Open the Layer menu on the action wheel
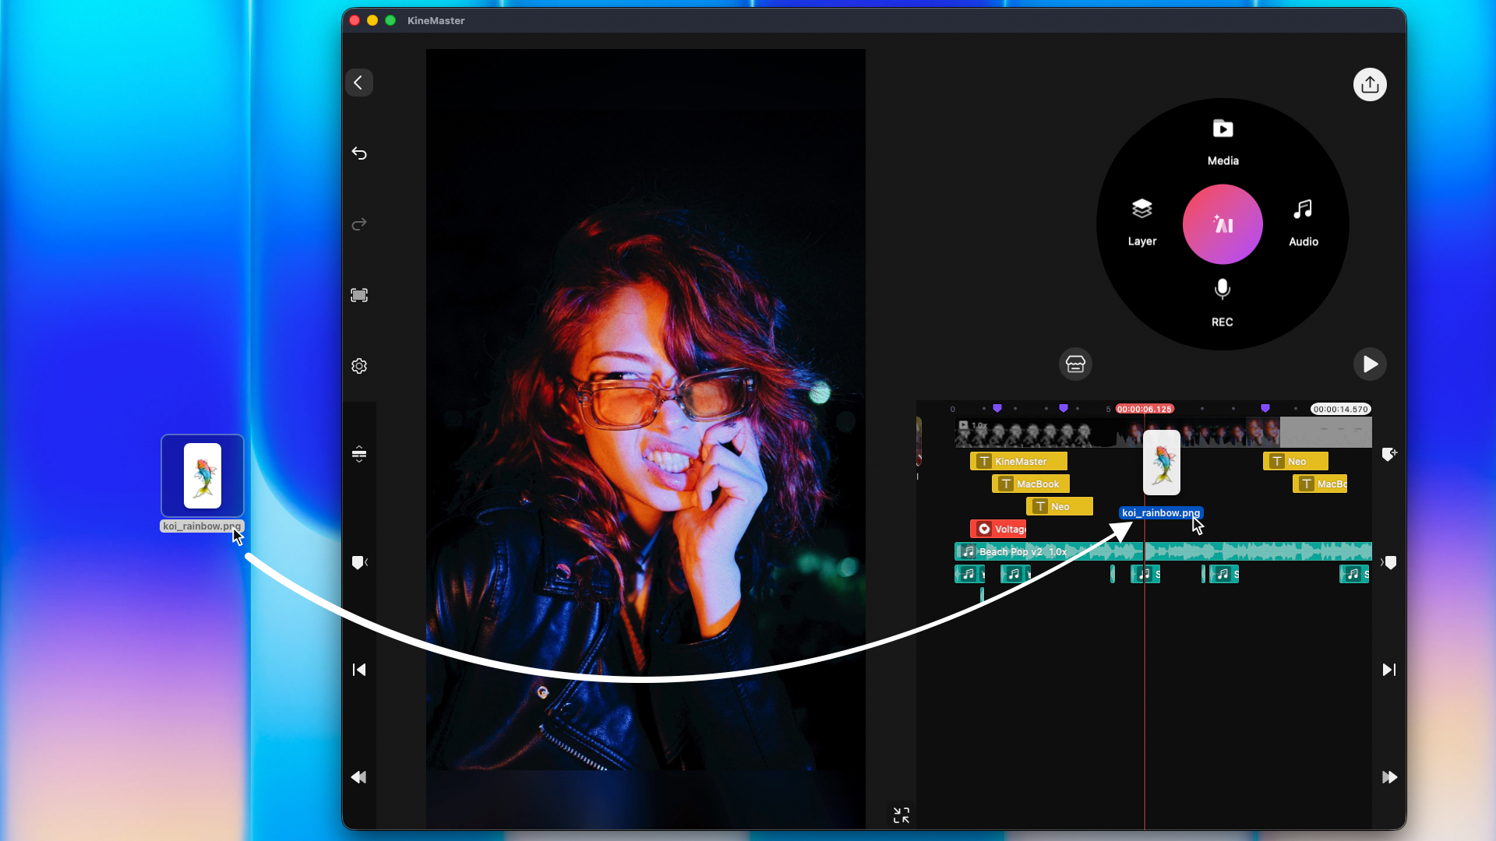The width and height of the screenshot is (1496, 841). tap(1141, 220)
